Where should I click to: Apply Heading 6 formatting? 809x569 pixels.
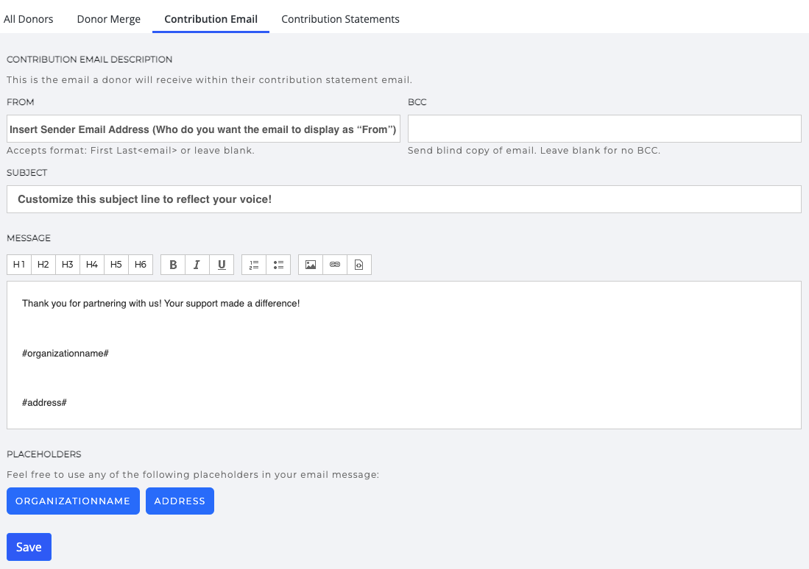tap(140, 264)
